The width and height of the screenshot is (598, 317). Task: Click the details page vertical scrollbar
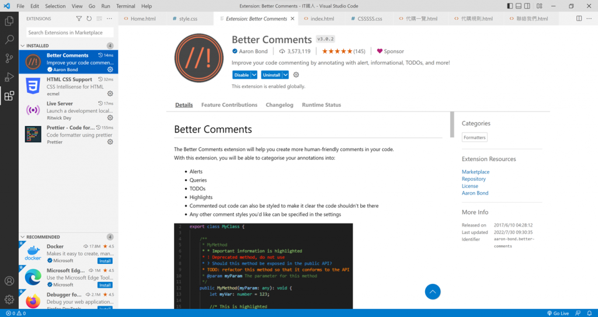click(452, 125)
